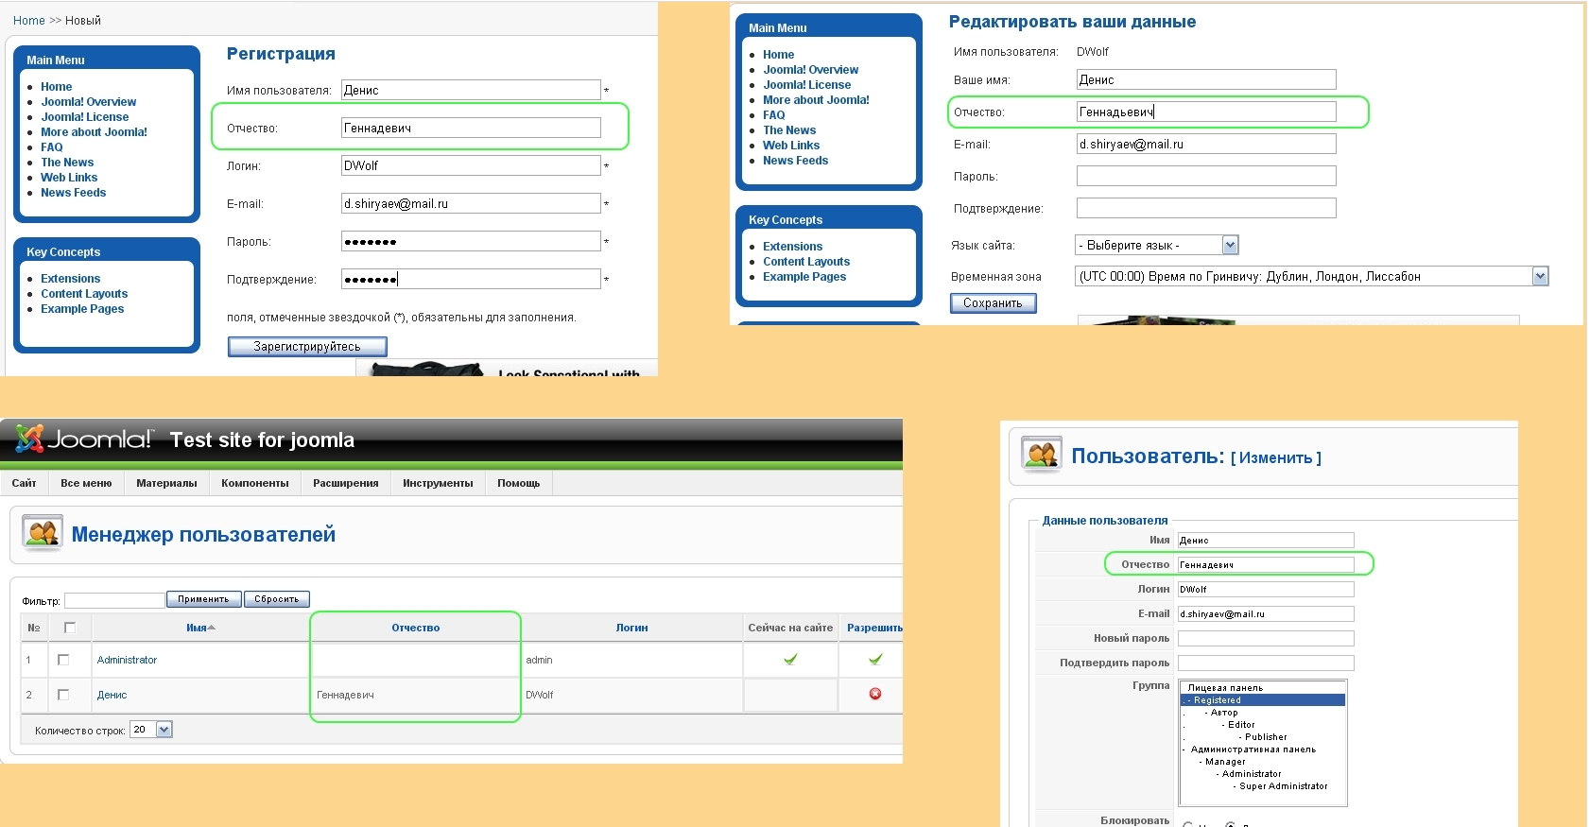Click the User Manager people icon
The width and height of the screenshot is (1590, 827).
43,533
